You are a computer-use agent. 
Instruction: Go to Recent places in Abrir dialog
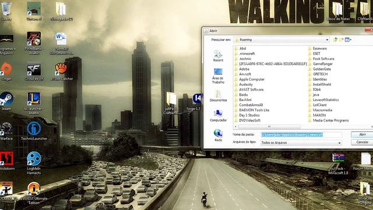218,56
